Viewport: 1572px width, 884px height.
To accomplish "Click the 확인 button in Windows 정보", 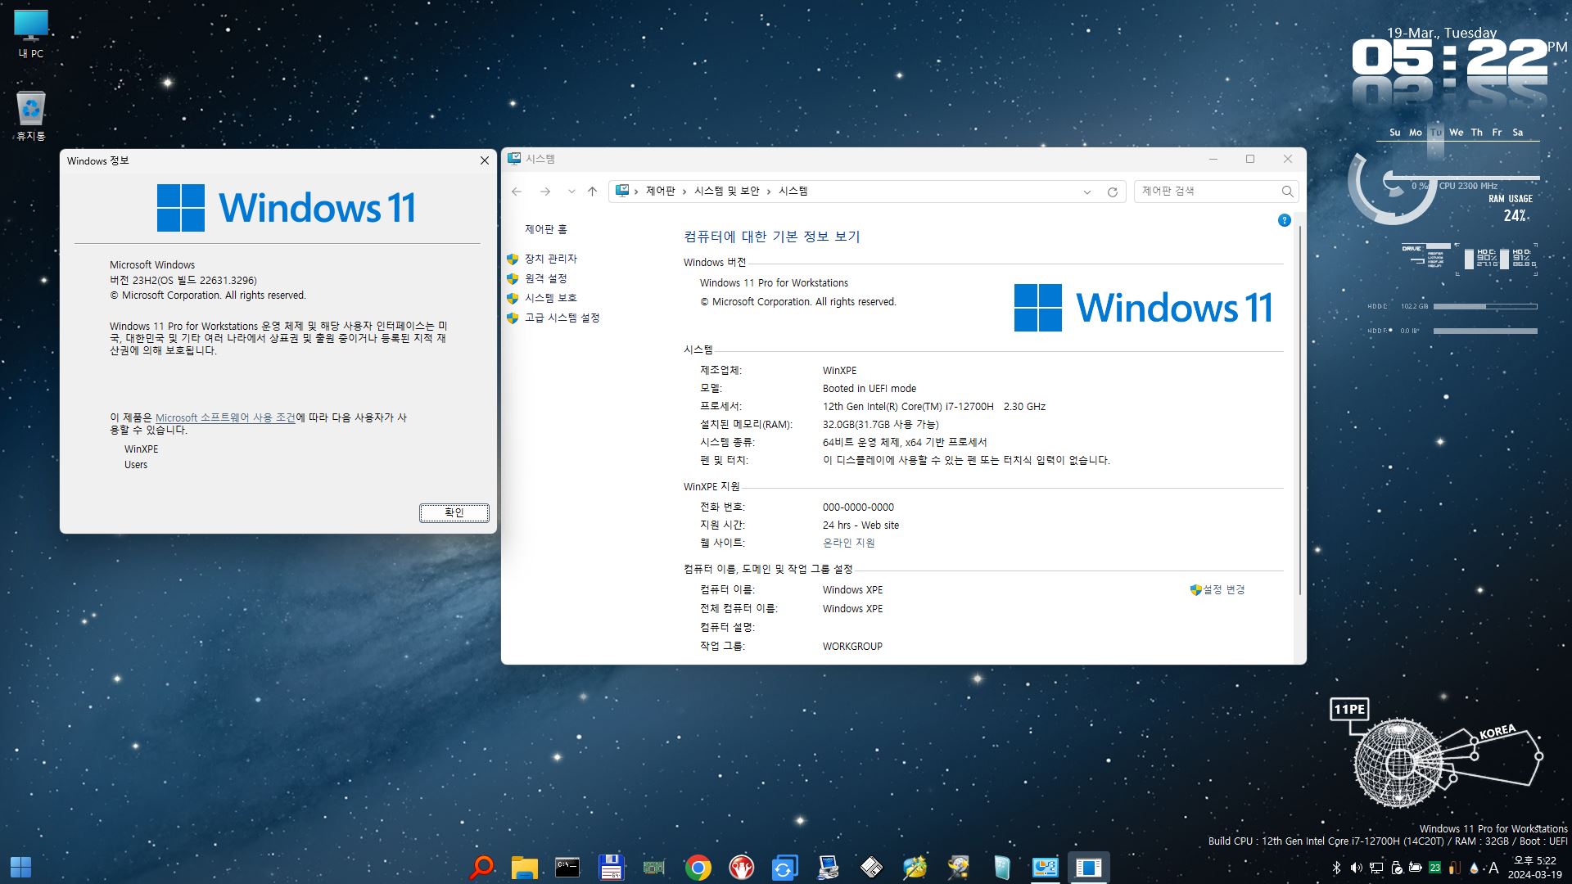I will click(x=454, y=512).
